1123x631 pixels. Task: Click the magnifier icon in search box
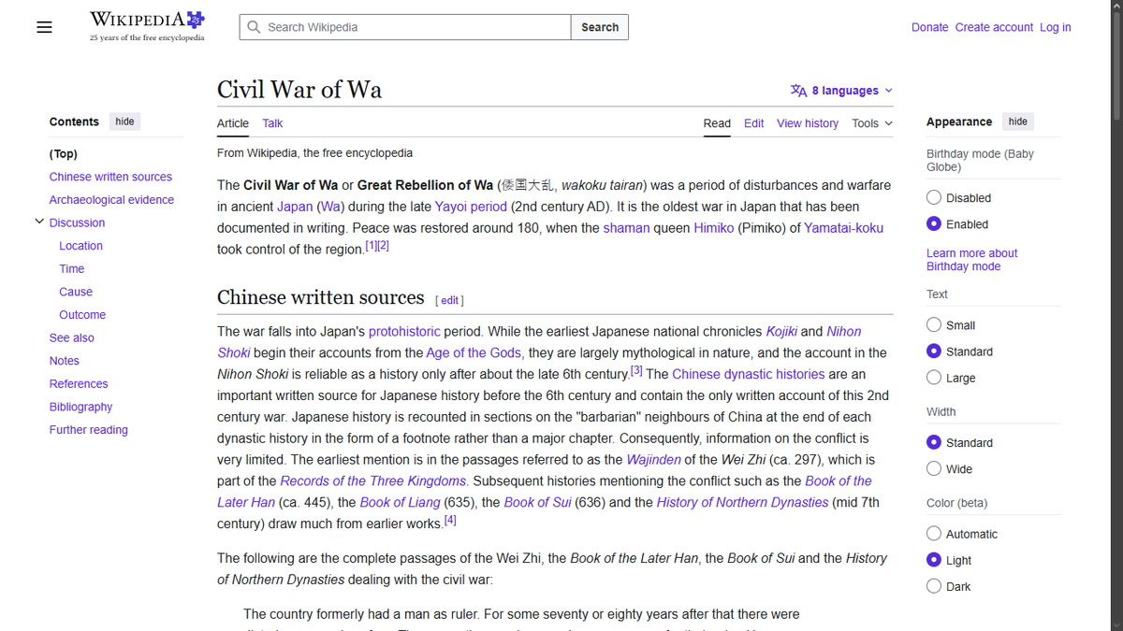(254, 27)
